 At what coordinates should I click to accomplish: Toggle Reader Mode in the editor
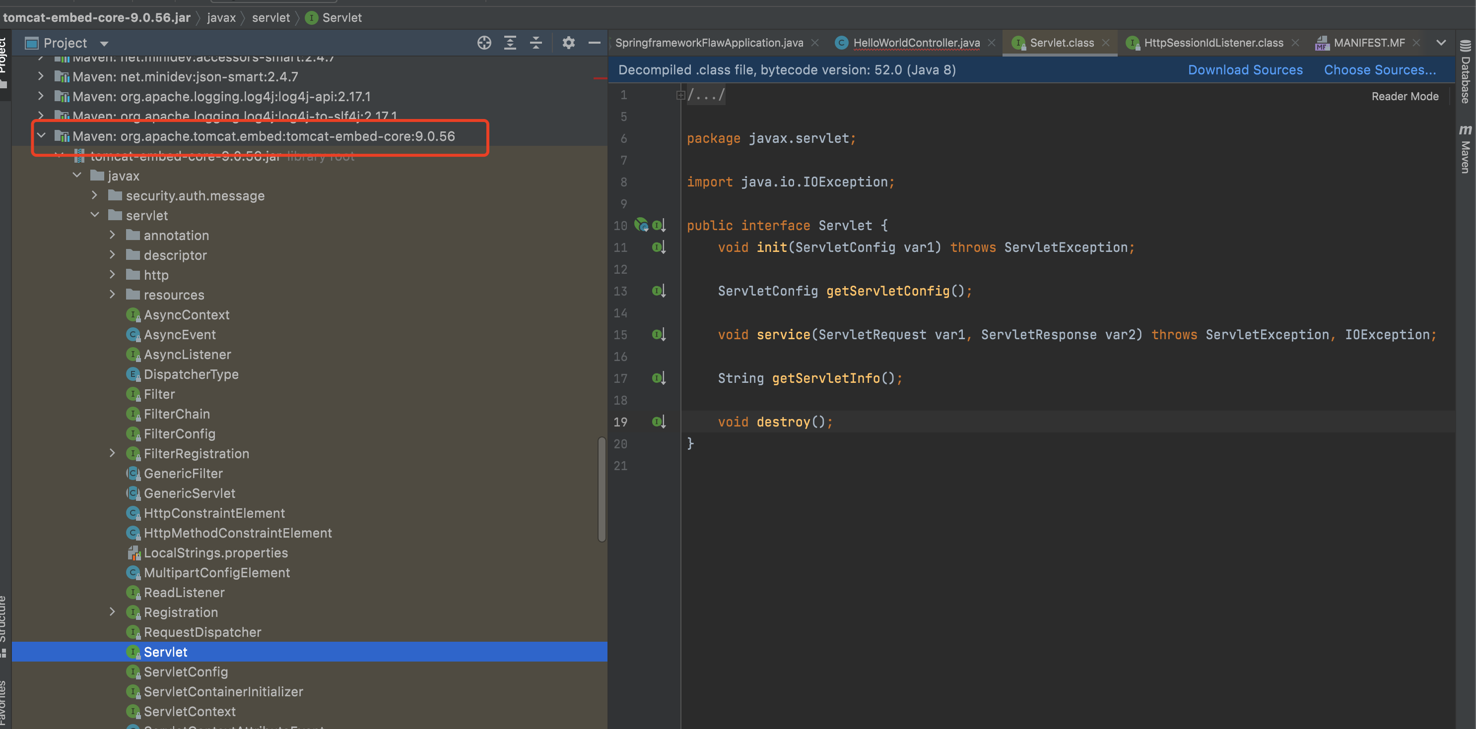click(x=1405, y=96)
